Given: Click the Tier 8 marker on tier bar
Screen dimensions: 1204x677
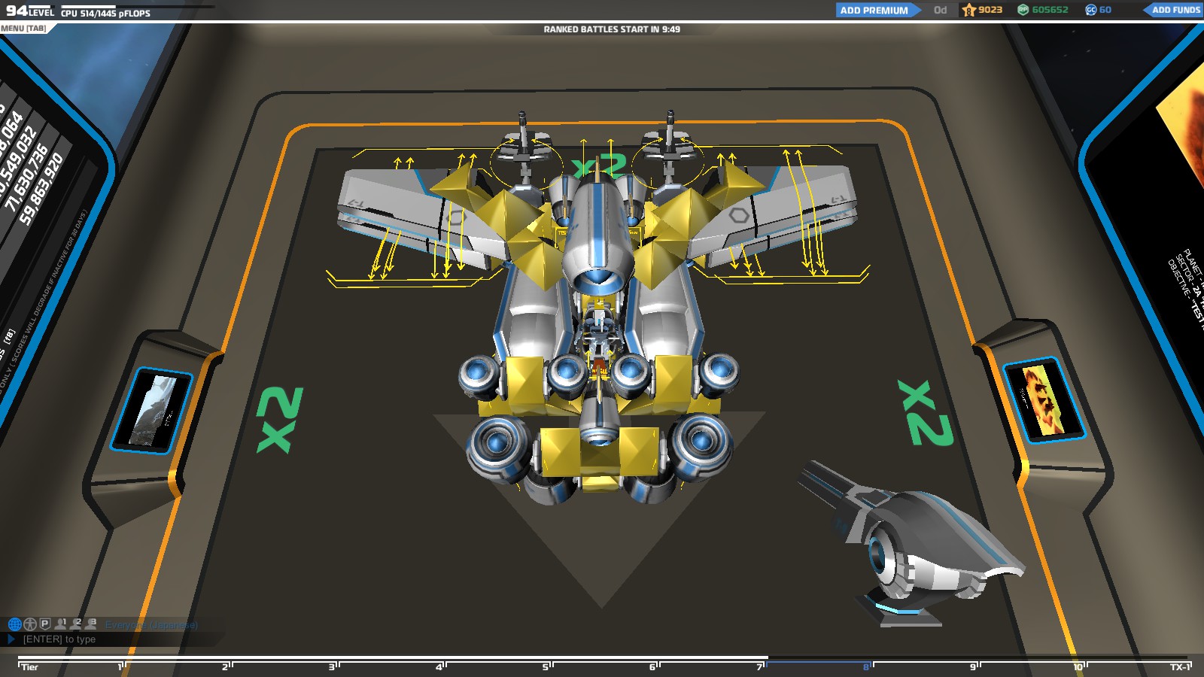Looking at the screenshot, I should (867, 666).
